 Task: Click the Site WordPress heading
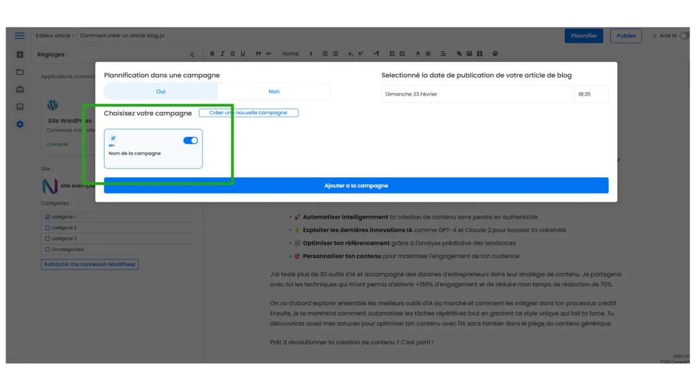pos(70,121)
